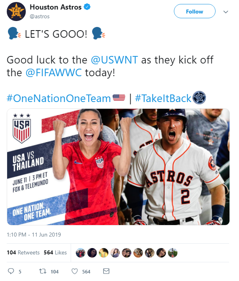Open the @FIFAWWC mention link
The width and height of the screenshot is (239, 281).
tap(54, 73)
